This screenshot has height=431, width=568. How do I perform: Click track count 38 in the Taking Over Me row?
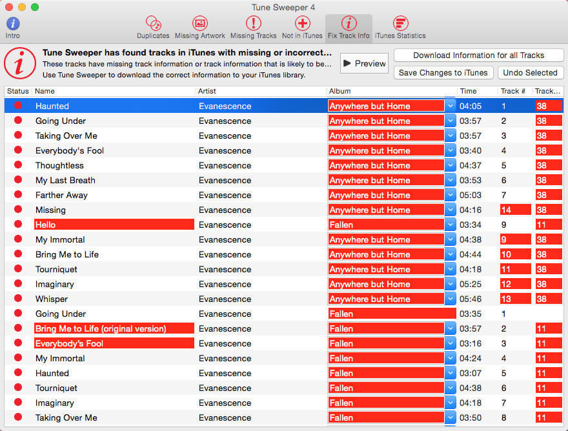pos(549,136)
